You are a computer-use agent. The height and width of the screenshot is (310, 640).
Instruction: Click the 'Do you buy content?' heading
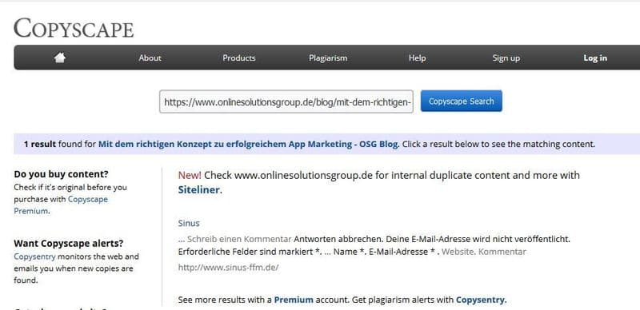click(x=62, y=174)
